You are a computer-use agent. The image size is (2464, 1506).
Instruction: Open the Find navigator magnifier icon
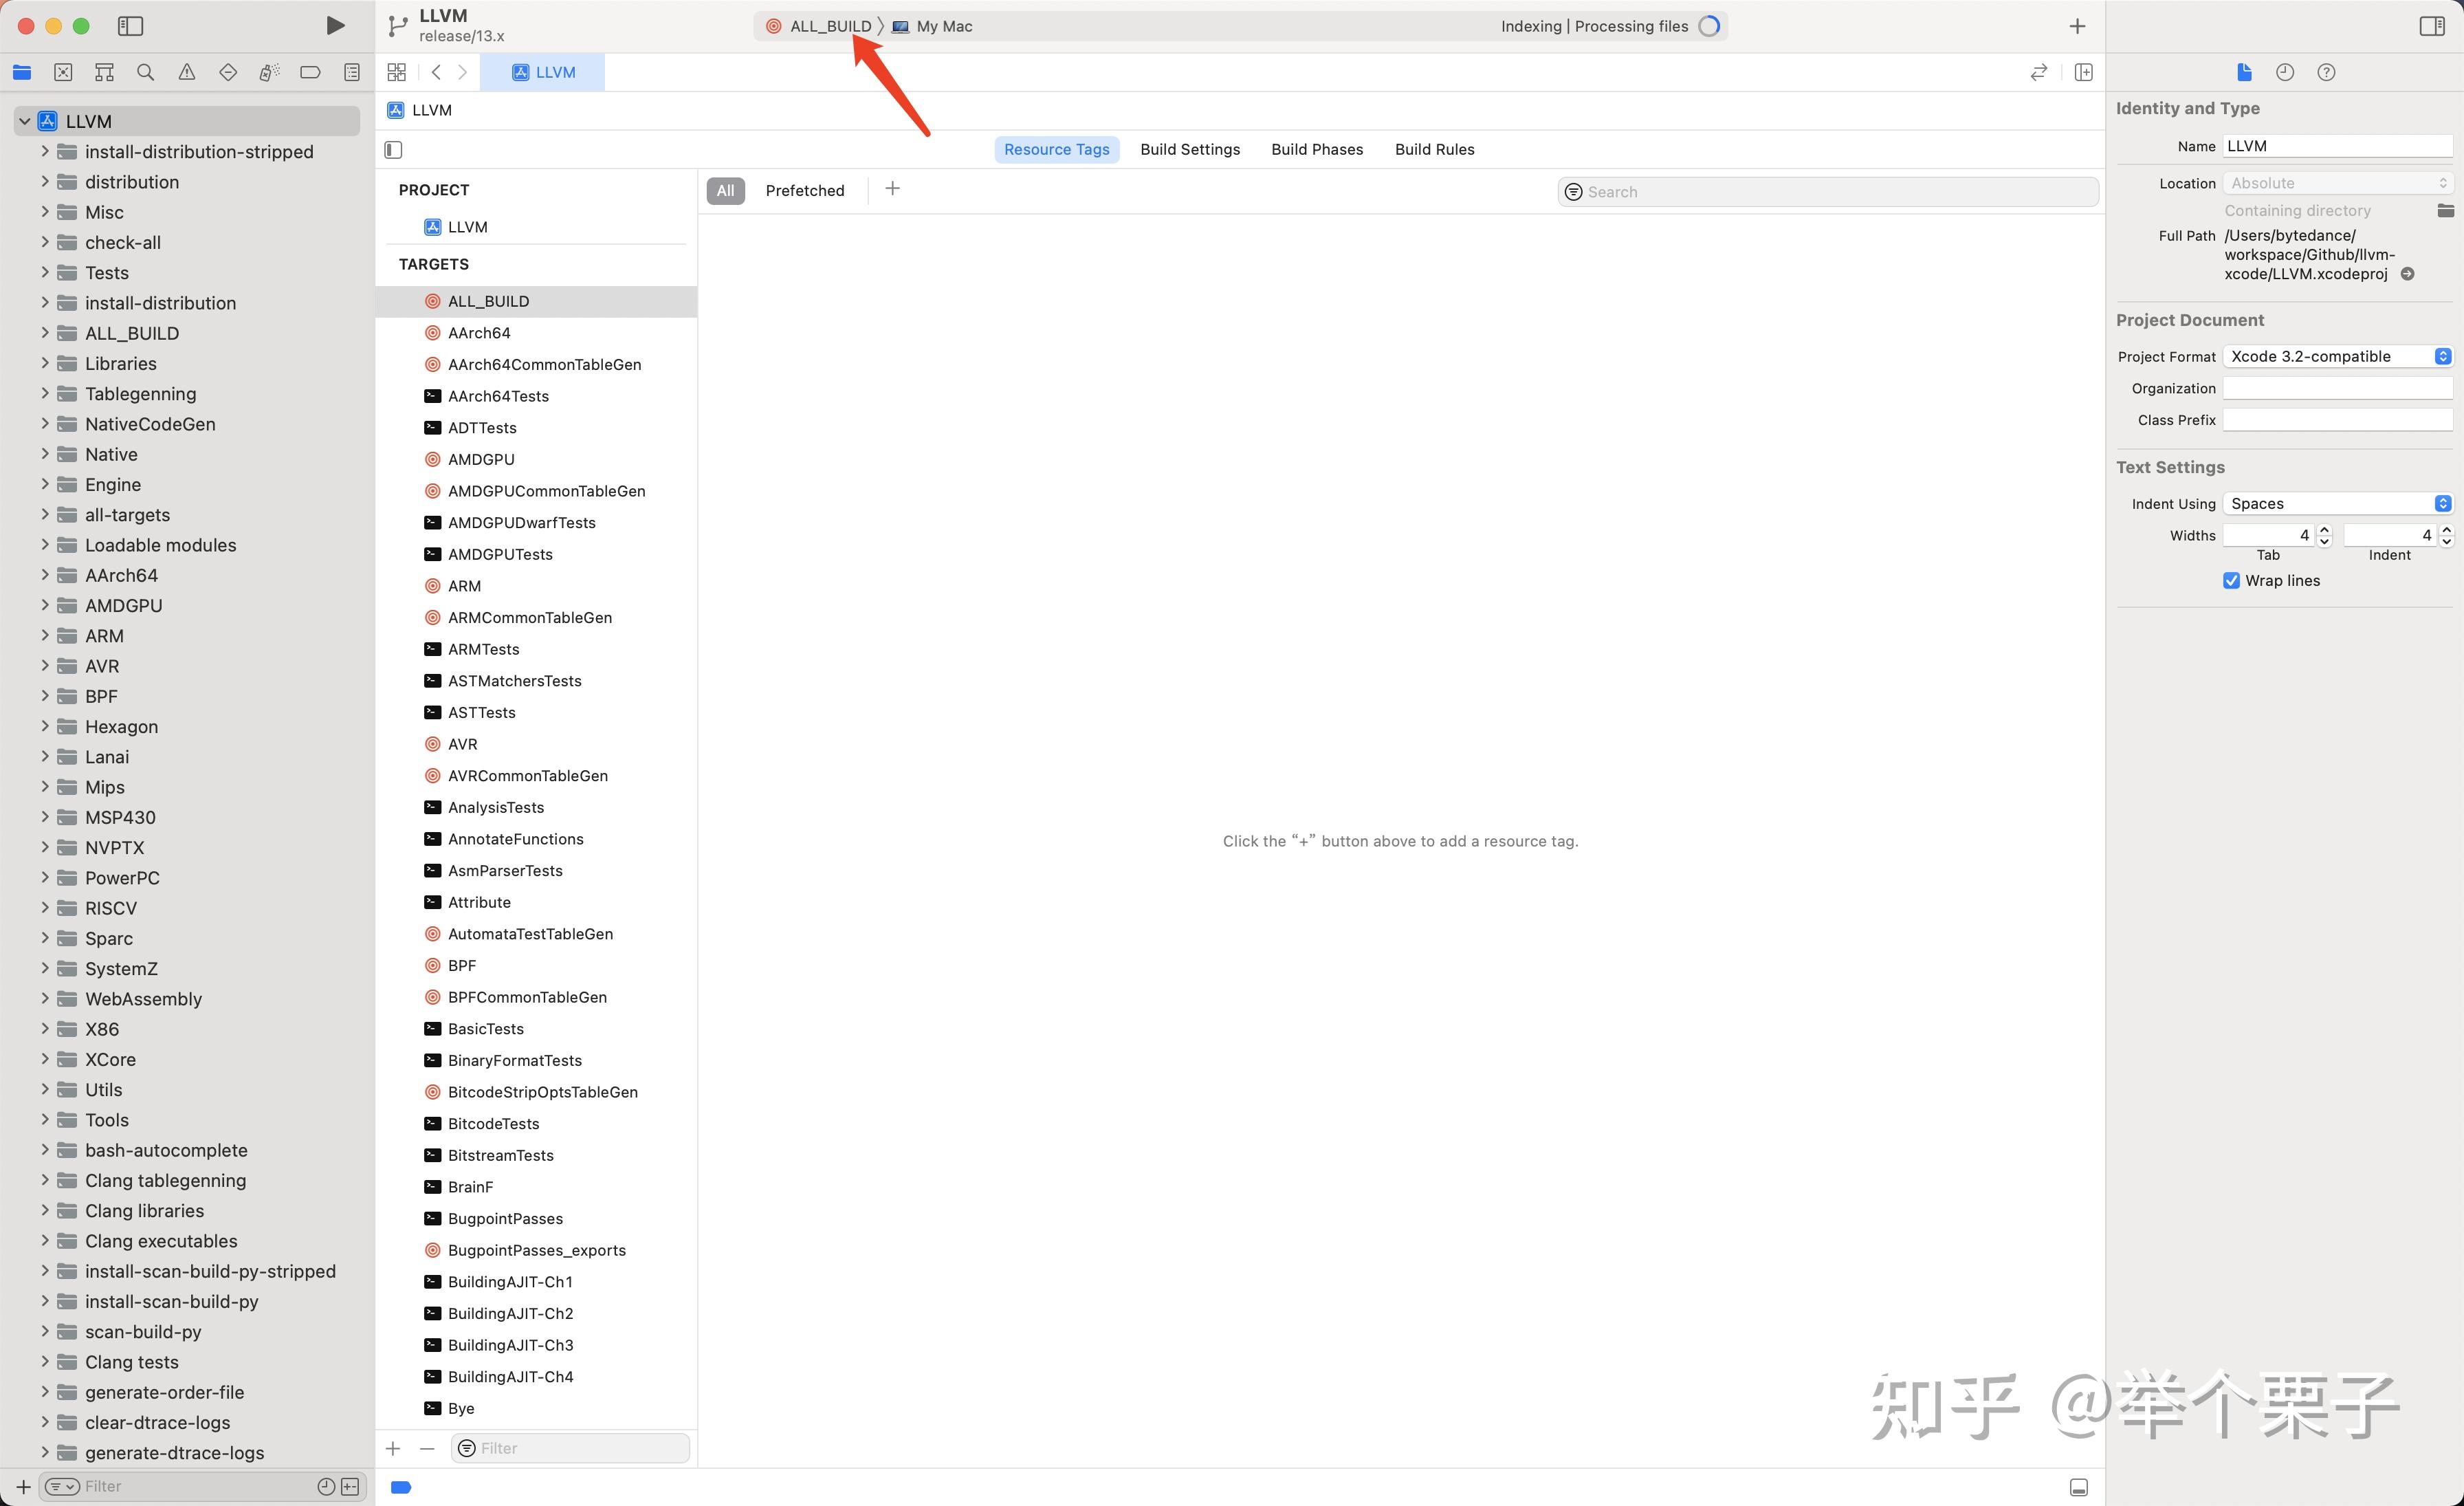[x=145, y=72]
